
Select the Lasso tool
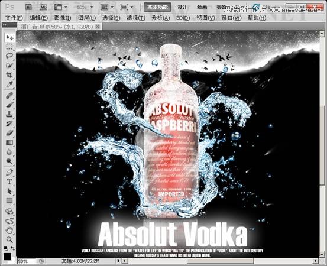coord(9,56)
